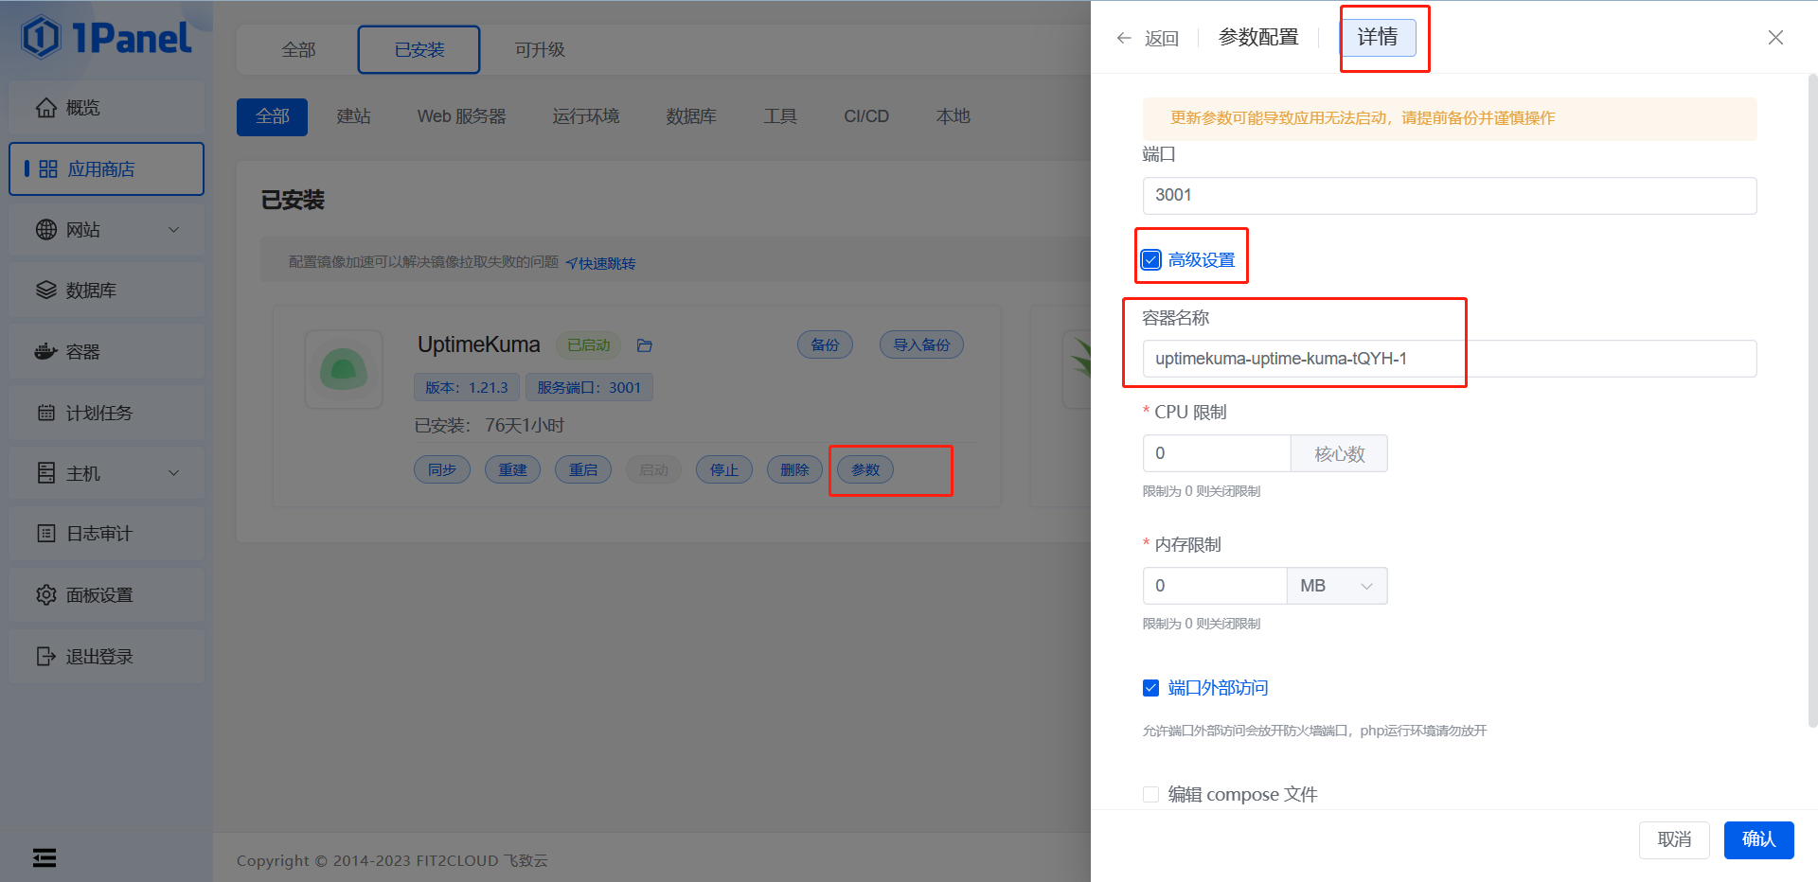Click the 参数 button
This screenshot has height=882, width=1818.
tap(865, 470)
